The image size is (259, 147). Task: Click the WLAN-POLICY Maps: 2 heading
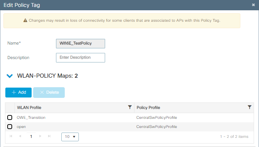47,76
